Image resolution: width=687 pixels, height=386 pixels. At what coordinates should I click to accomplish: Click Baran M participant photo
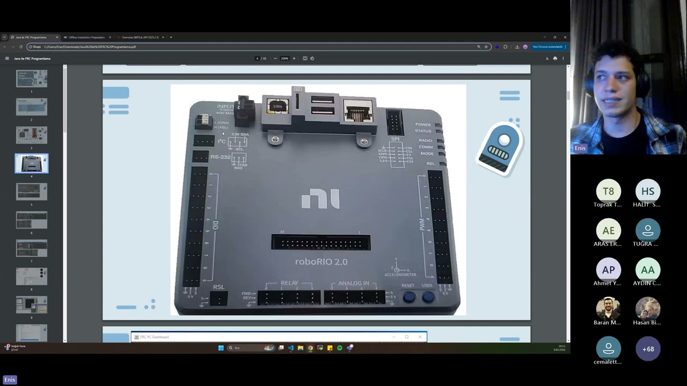[608, 309]
